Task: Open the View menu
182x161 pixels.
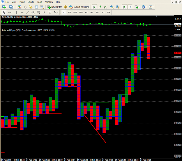Action: (x=14, y=2)
